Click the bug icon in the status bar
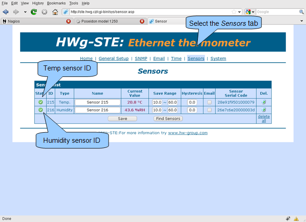 coord(288,219)
